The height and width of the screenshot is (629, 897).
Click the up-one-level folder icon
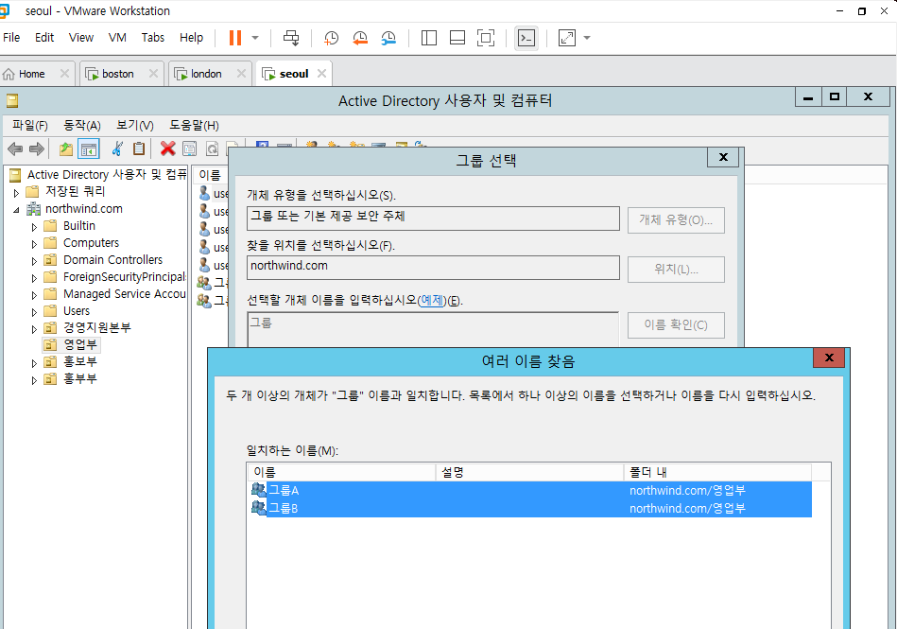click(x=66, y=149)
